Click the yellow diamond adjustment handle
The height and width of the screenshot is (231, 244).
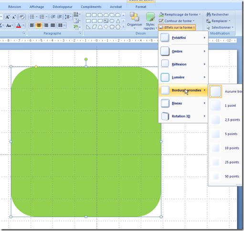point(36,67)
